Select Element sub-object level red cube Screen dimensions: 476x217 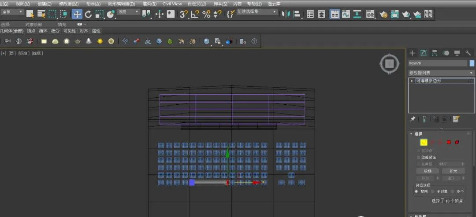click(x=457, y=142)
